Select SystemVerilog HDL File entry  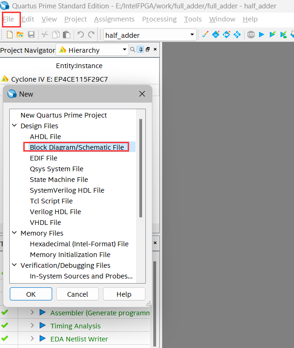click(x=67, y=190)
